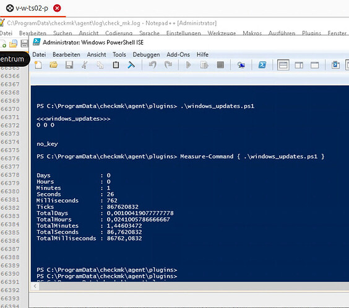
Task: Click the console prompt line at the bottom
Action: point(107,277)
